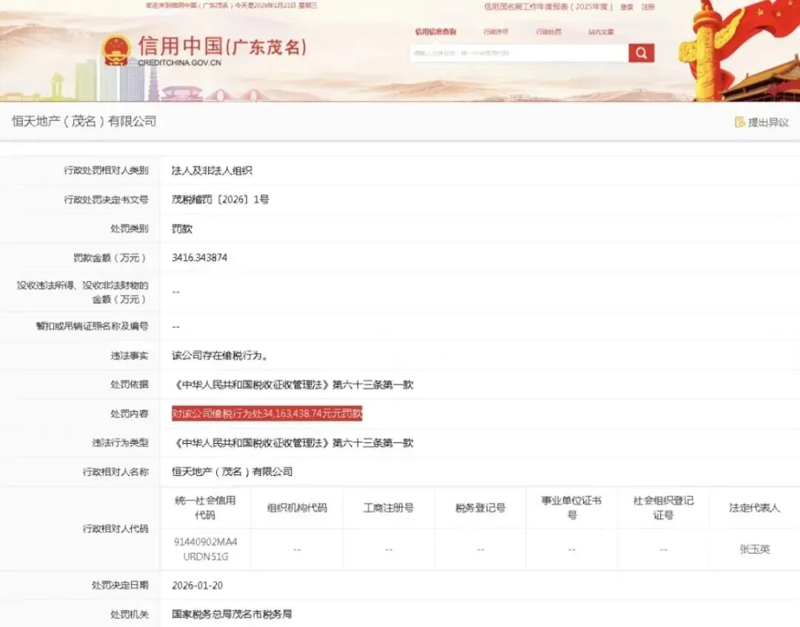Select 恒天地产（茂名）有限公司 in the 行政相对人名称 row
Screen dimensions: 800x627
pos(232,472)
